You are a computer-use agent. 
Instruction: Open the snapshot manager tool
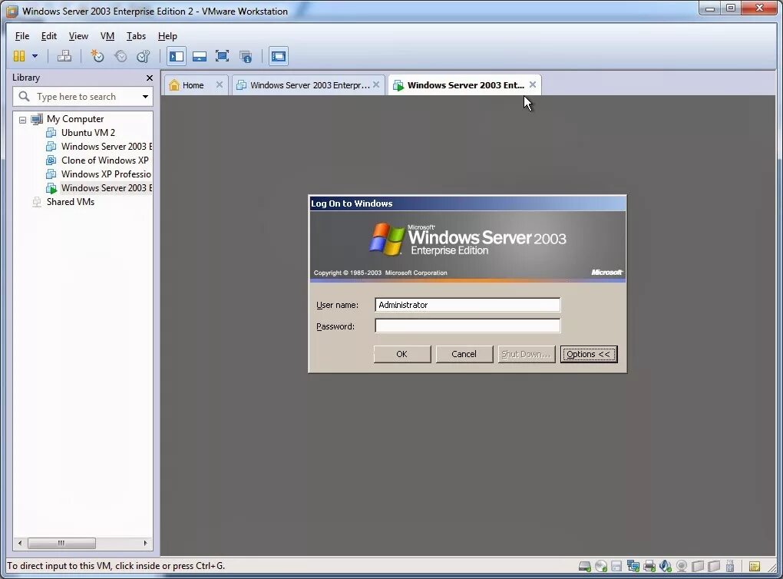click(144, 56)
